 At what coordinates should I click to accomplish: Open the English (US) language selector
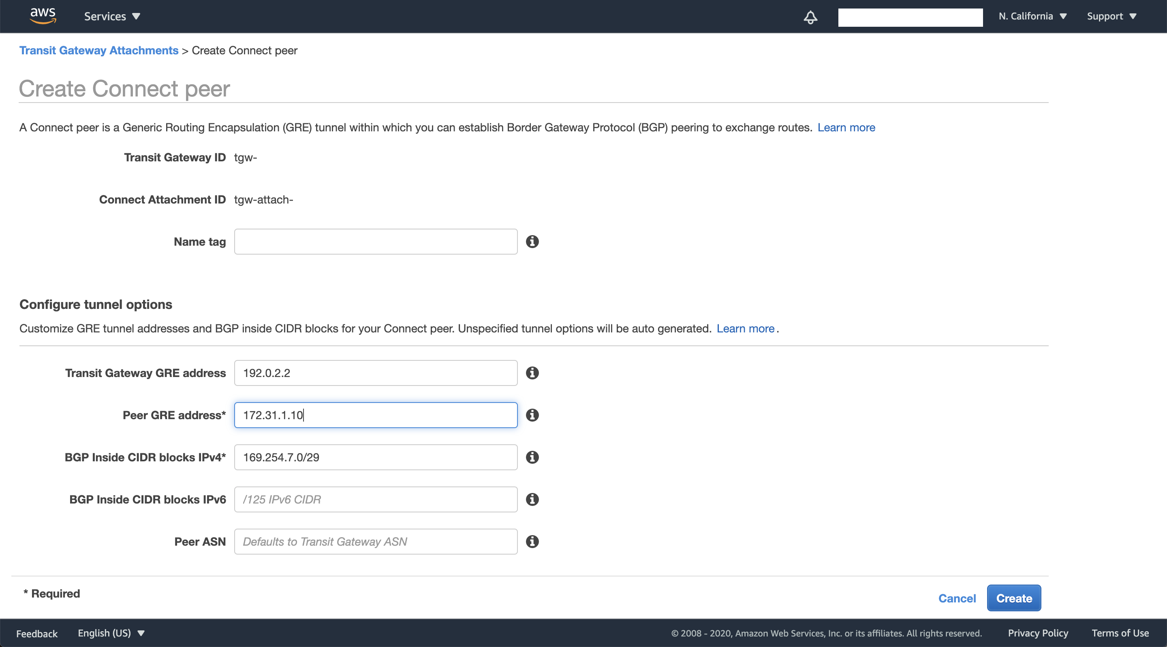coord(111,633)
